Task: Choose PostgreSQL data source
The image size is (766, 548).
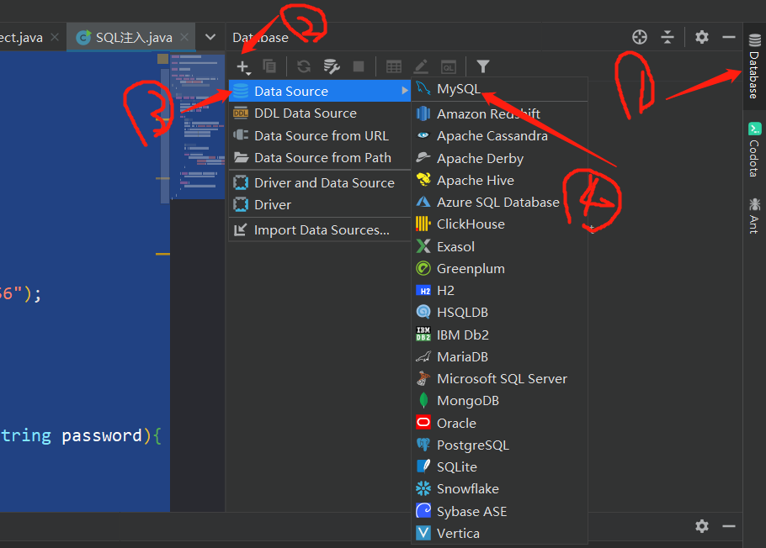Action: coord(499,445)
